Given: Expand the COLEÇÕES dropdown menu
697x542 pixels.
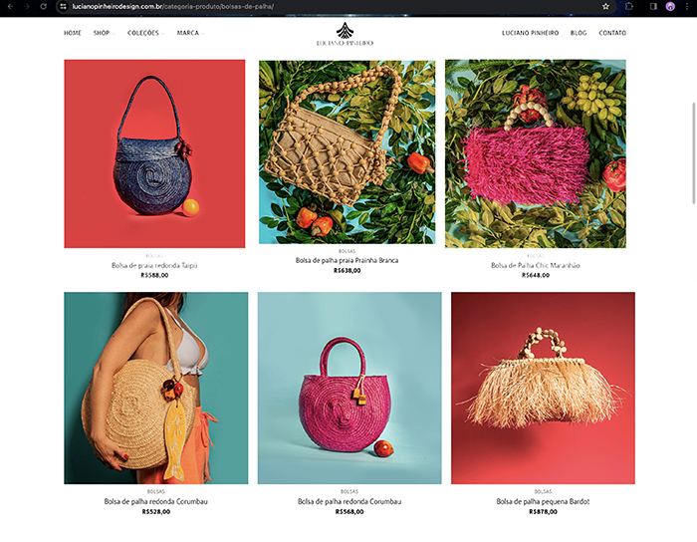Looking at the screenshot, I should (145, 33).
